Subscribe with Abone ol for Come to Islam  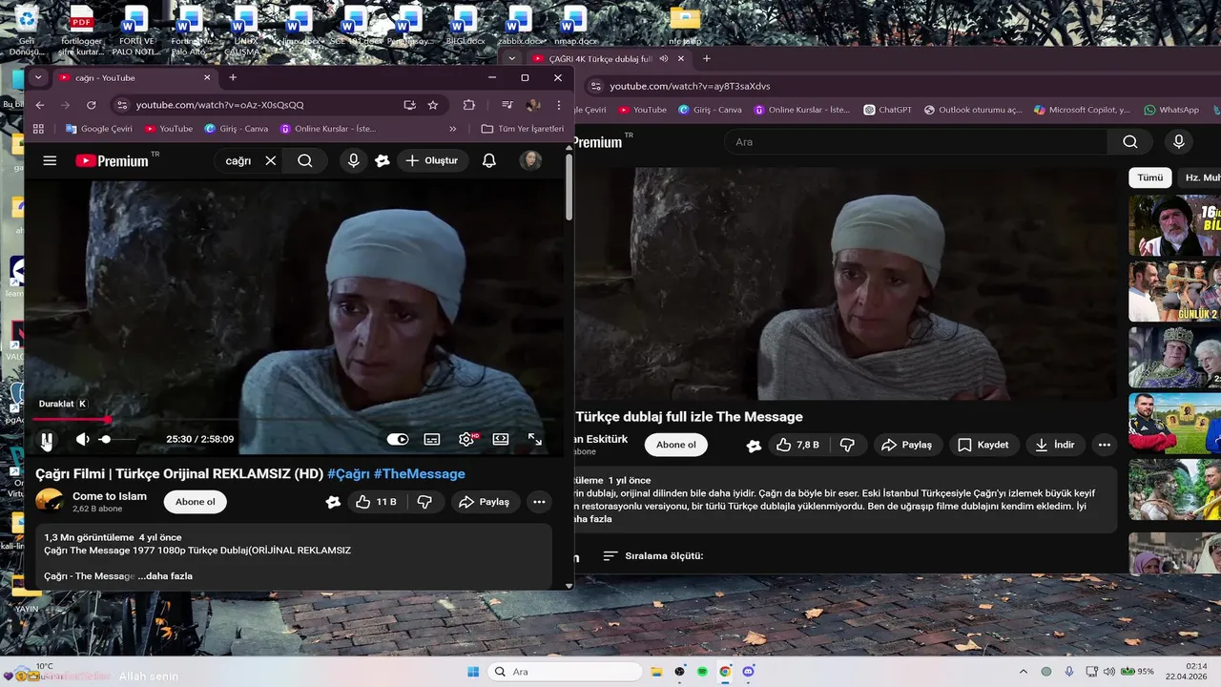coord(196,502)
